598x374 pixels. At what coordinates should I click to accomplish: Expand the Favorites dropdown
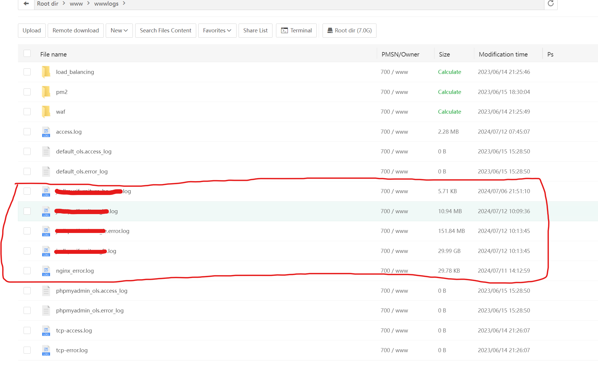217,31
